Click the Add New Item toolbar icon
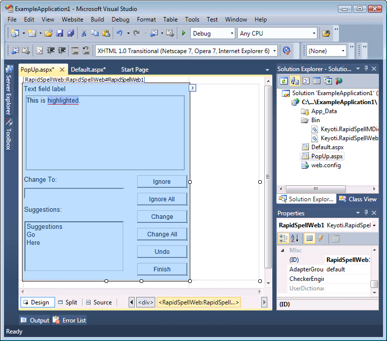The height and width of the screenshot is (341, 387). tap(32, 33)
